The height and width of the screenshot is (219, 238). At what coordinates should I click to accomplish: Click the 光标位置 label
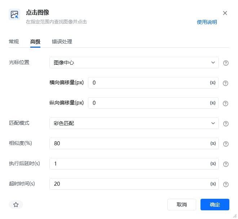pos(19,62)
